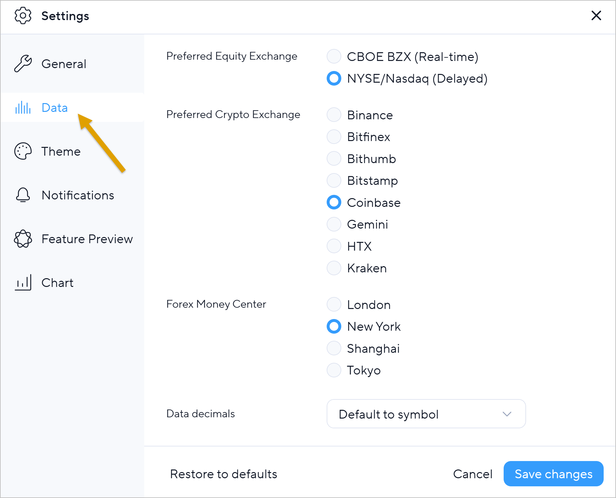Click Save changes button
The image size is (616, 498).
click(x=553, y=474)
